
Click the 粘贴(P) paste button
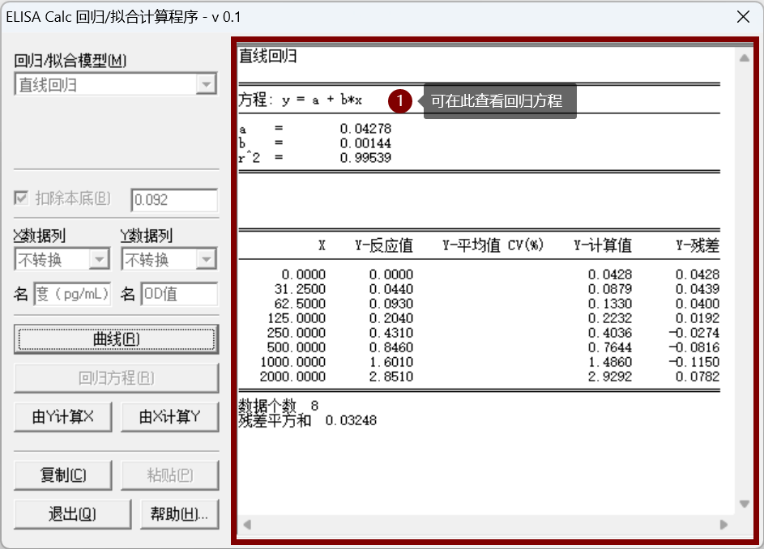170,475
